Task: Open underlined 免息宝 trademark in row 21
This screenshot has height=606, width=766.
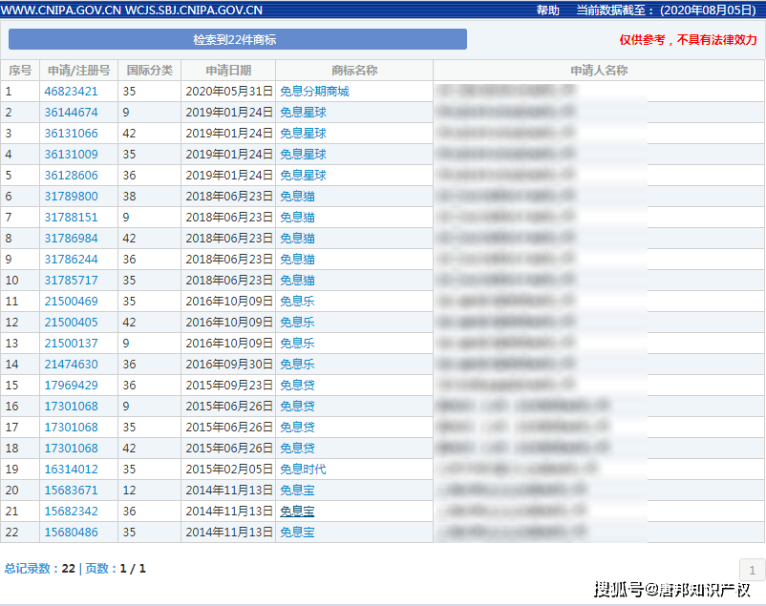Action: coord(297,512)
